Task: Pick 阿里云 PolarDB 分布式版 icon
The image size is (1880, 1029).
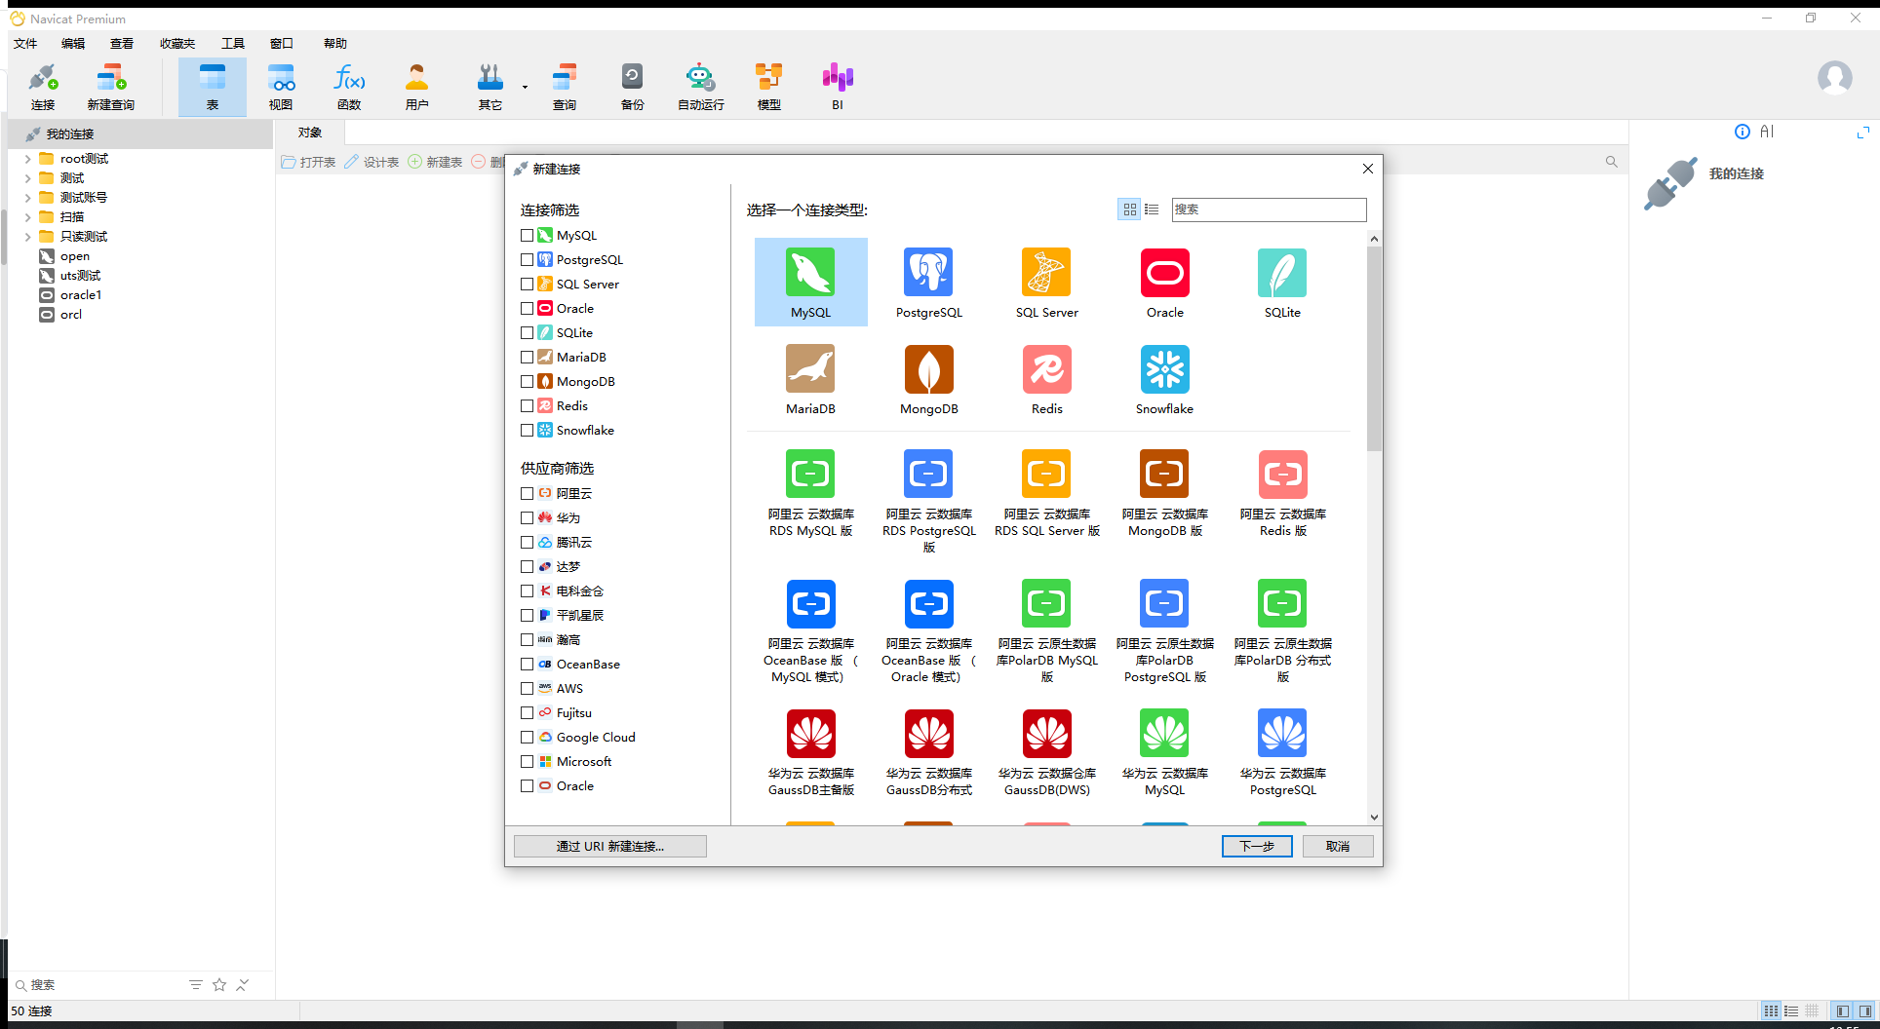Action: 1282,603
